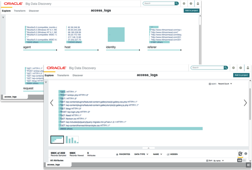Click the '132343 others' host bar
This screenshot has height=170, width=252.
(74, 42)
